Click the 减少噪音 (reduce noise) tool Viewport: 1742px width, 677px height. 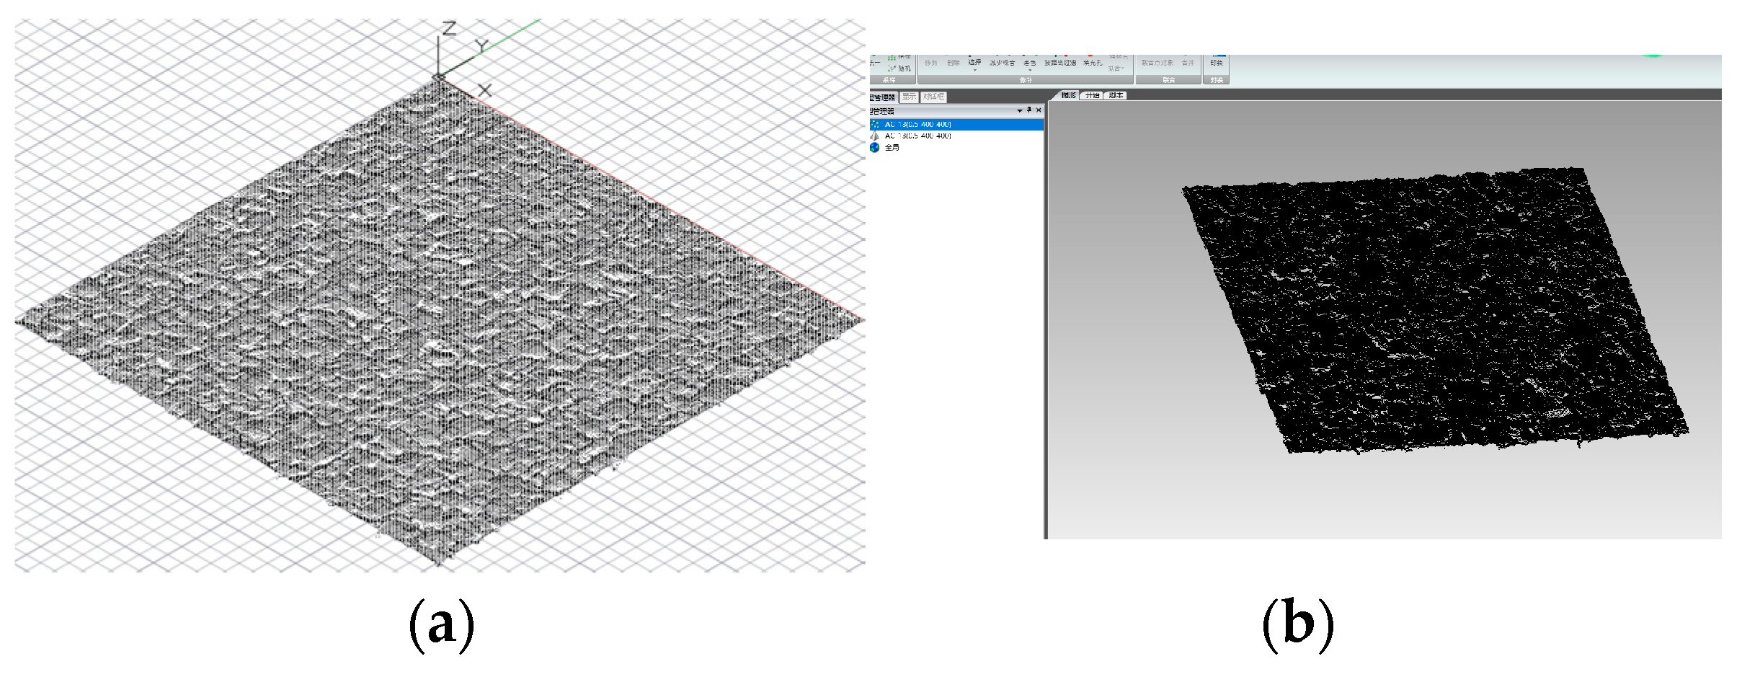click(x=1002, y=62)
